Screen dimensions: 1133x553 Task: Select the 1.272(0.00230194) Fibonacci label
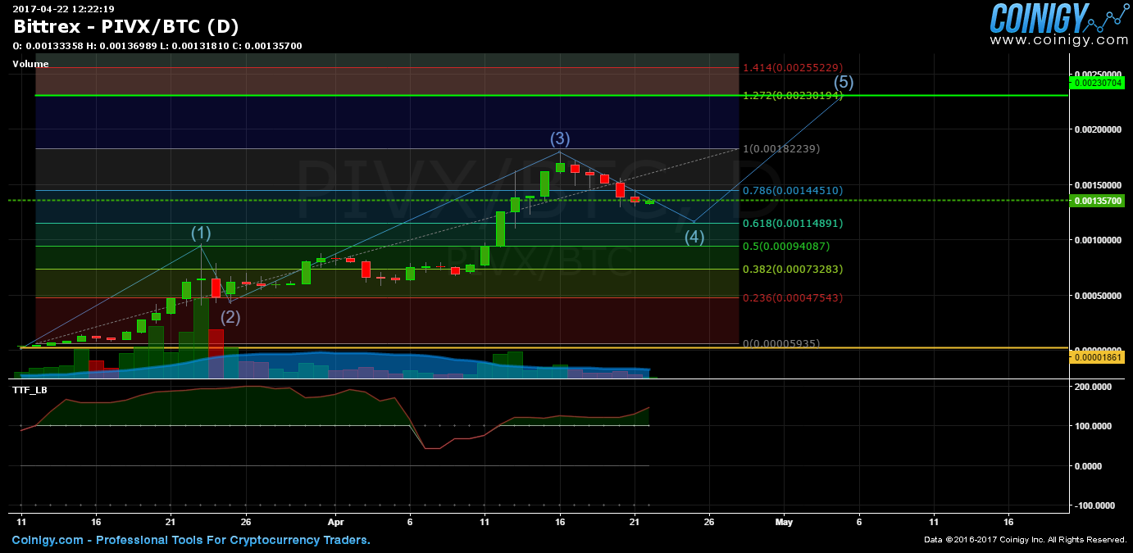coord(792,96)
